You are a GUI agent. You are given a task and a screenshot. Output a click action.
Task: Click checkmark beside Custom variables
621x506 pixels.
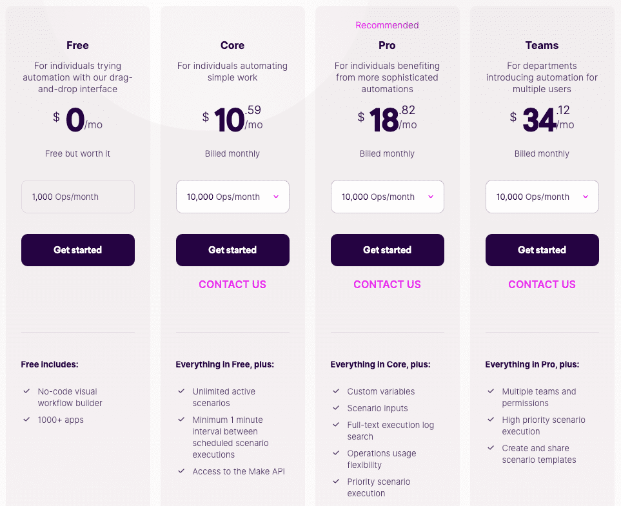pos(336,391)
